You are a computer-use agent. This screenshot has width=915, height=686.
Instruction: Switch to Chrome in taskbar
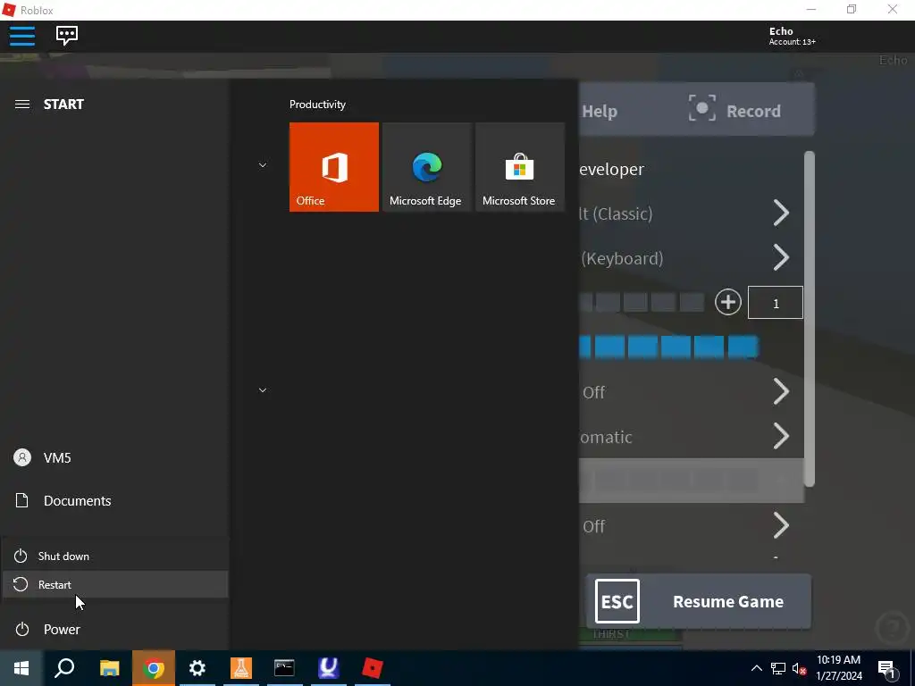pyautogui.click(x=154, y=668)
